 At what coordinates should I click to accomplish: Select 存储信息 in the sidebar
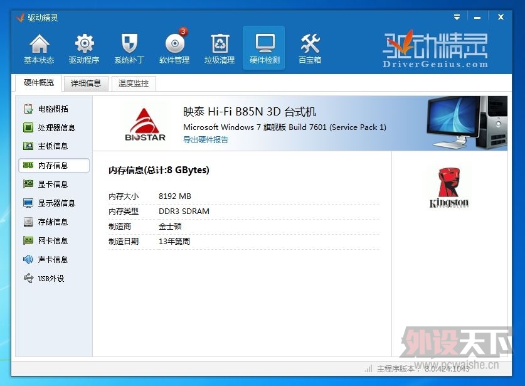(54, 222)
